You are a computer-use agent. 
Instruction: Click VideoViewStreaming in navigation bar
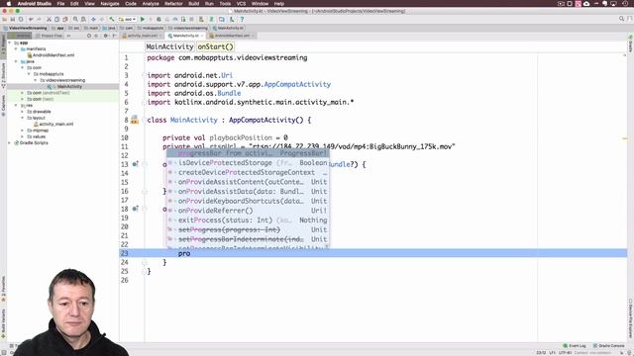[25, 28]
